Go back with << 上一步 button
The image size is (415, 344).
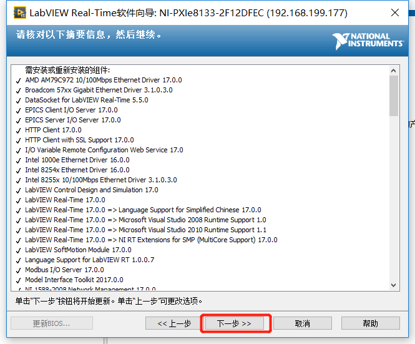(x=174, y=323)
